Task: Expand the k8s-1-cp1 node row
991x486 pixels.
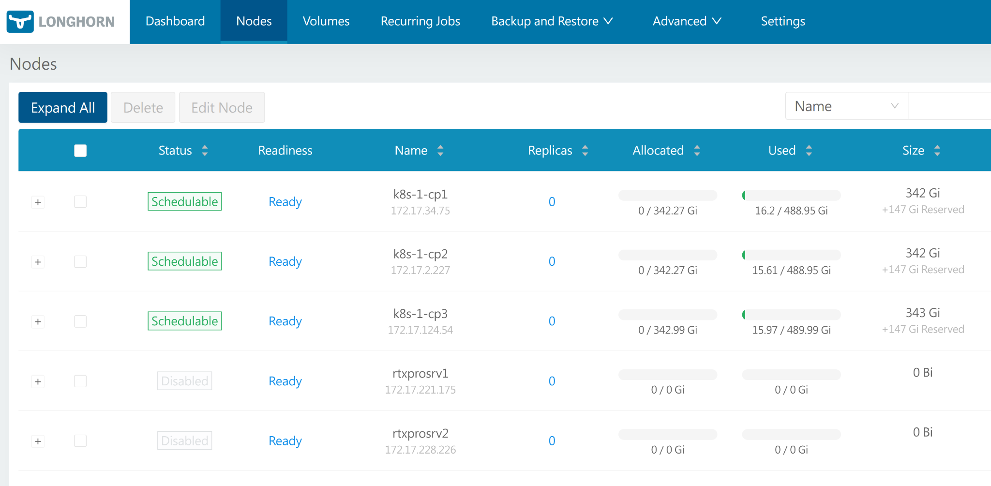Action: [x=38, y=202]
